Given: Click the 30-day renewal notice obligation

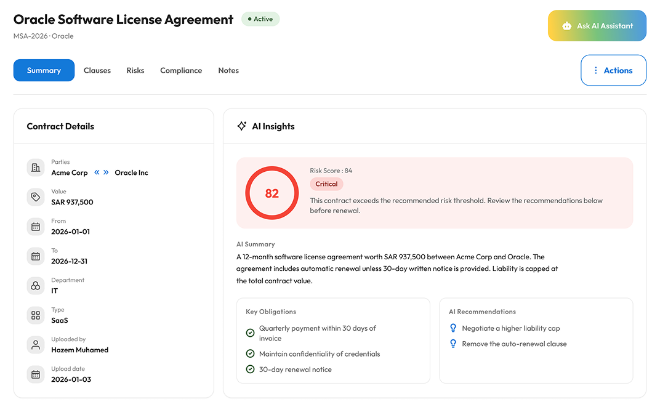Looking at the screenshot, I should [296, 370].
